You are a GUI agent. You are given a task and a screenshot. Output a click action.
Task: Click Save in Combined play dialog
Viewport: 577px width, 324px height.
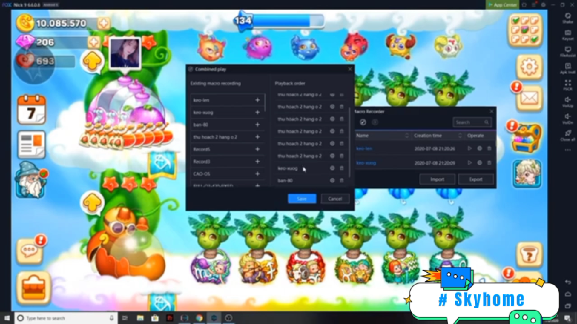coord(302,199)
